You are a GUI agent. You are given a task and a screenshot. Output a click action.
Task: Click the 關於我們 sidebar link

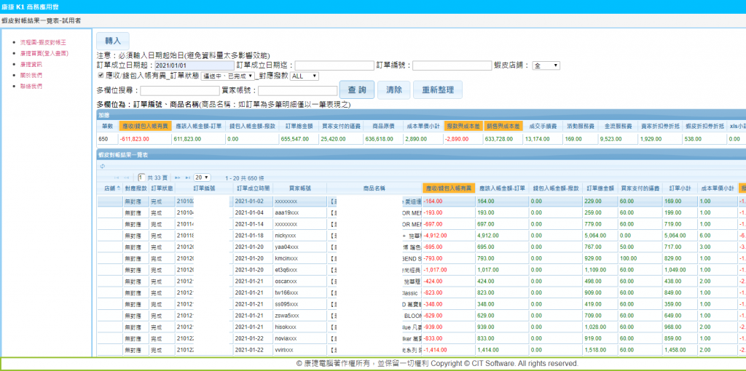pyautogui.click(x=31, y=75)
